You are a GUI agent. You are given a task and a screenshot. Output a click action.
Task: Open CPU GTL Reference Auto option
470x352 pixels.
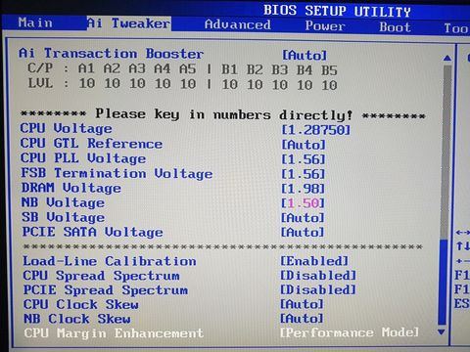pyautogui.click(x=304, y=145)
